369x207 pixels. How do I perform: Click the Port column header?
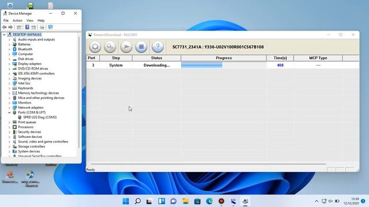coord(93,58)
